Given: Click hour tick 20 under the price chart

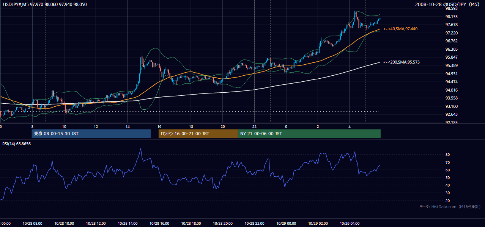Looking at the screenshot, I should click(x=223, y=126).
